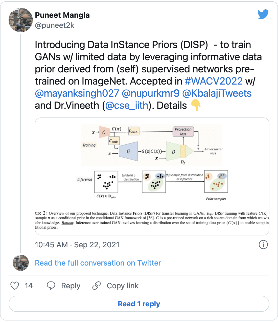Click the @puneet2k handle

coord(55,25)
